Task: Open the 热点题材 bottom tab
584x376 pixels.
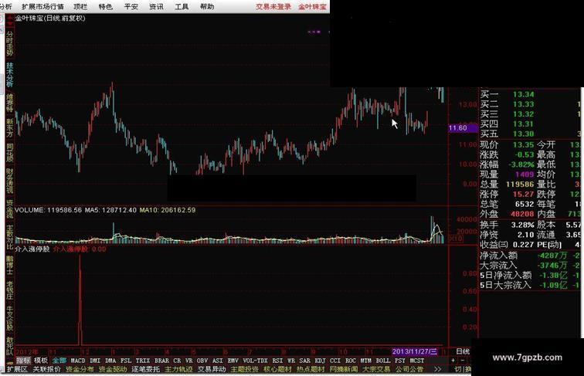Action: click(311, 369)
